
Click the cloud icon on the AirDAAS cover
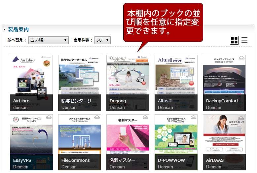241,118
